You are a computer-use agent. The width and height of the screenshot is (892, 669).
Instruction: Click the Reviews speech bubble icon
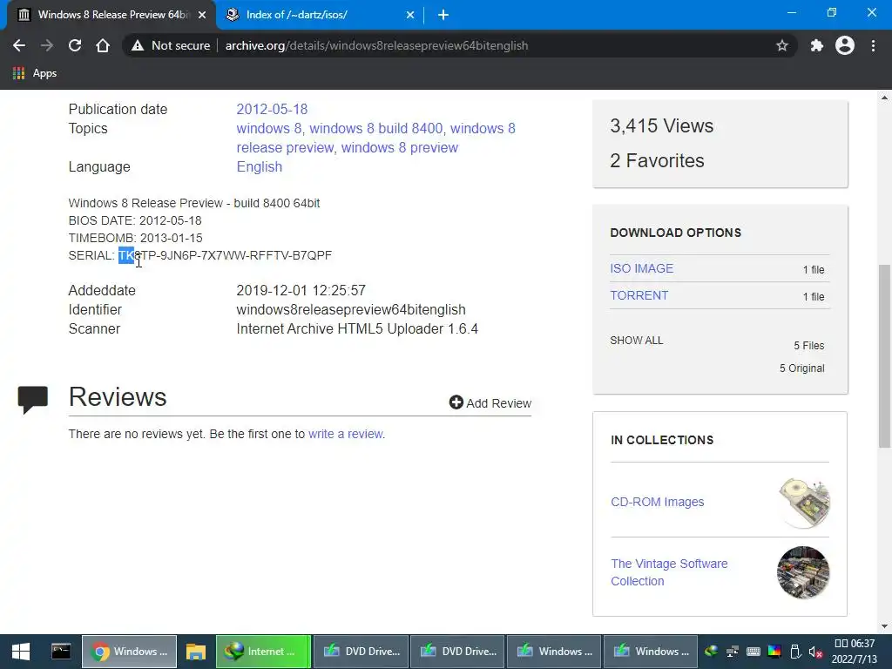(33, 399)
